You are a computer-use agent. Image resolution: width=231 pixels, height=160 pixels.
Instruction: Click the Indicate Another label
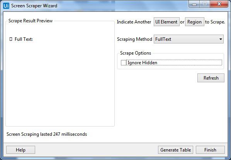tap(134, 22)
